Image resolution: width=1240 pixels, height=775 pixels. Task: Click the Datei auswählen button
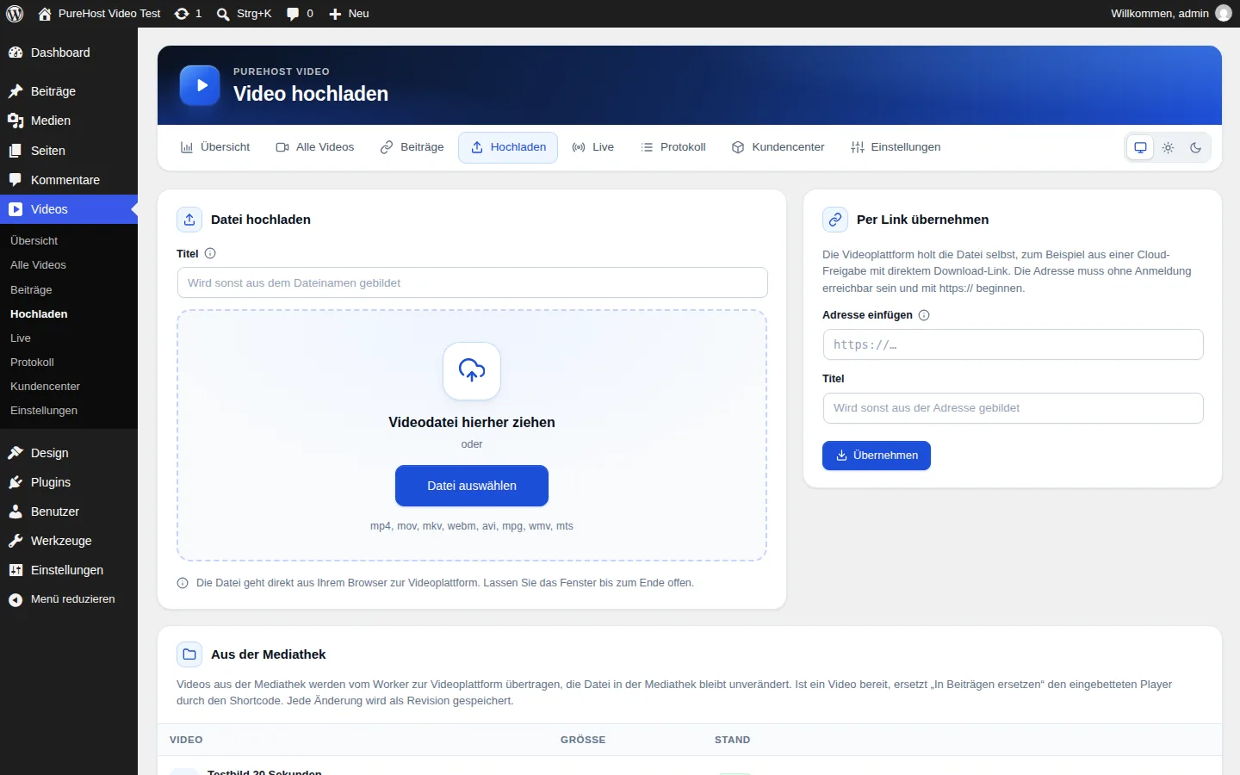472,486
